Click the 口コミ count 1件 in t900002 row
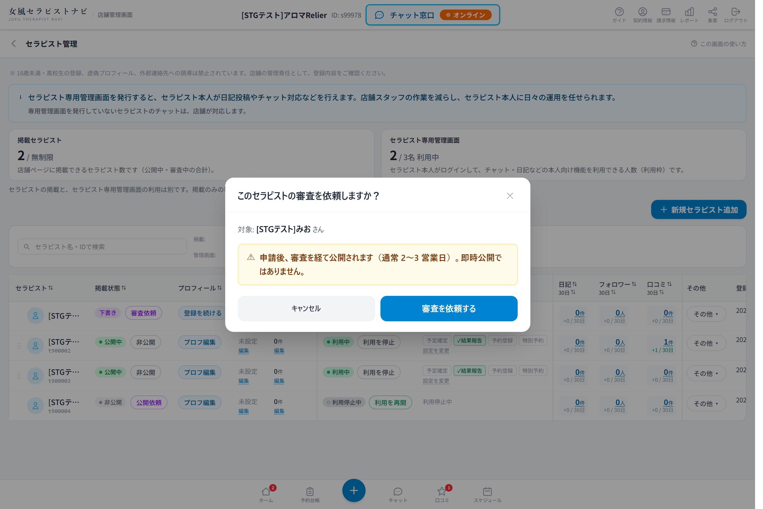 coord(668,342)
